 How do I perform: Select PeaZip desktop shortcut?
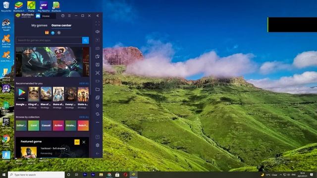(31, 6)
